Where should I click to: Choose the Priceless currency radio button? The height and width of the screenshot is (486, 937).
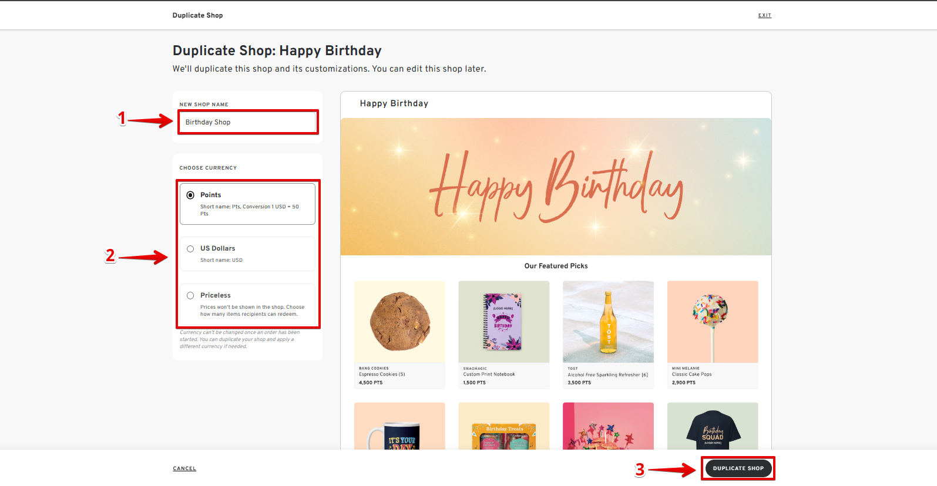click(190, 296)
